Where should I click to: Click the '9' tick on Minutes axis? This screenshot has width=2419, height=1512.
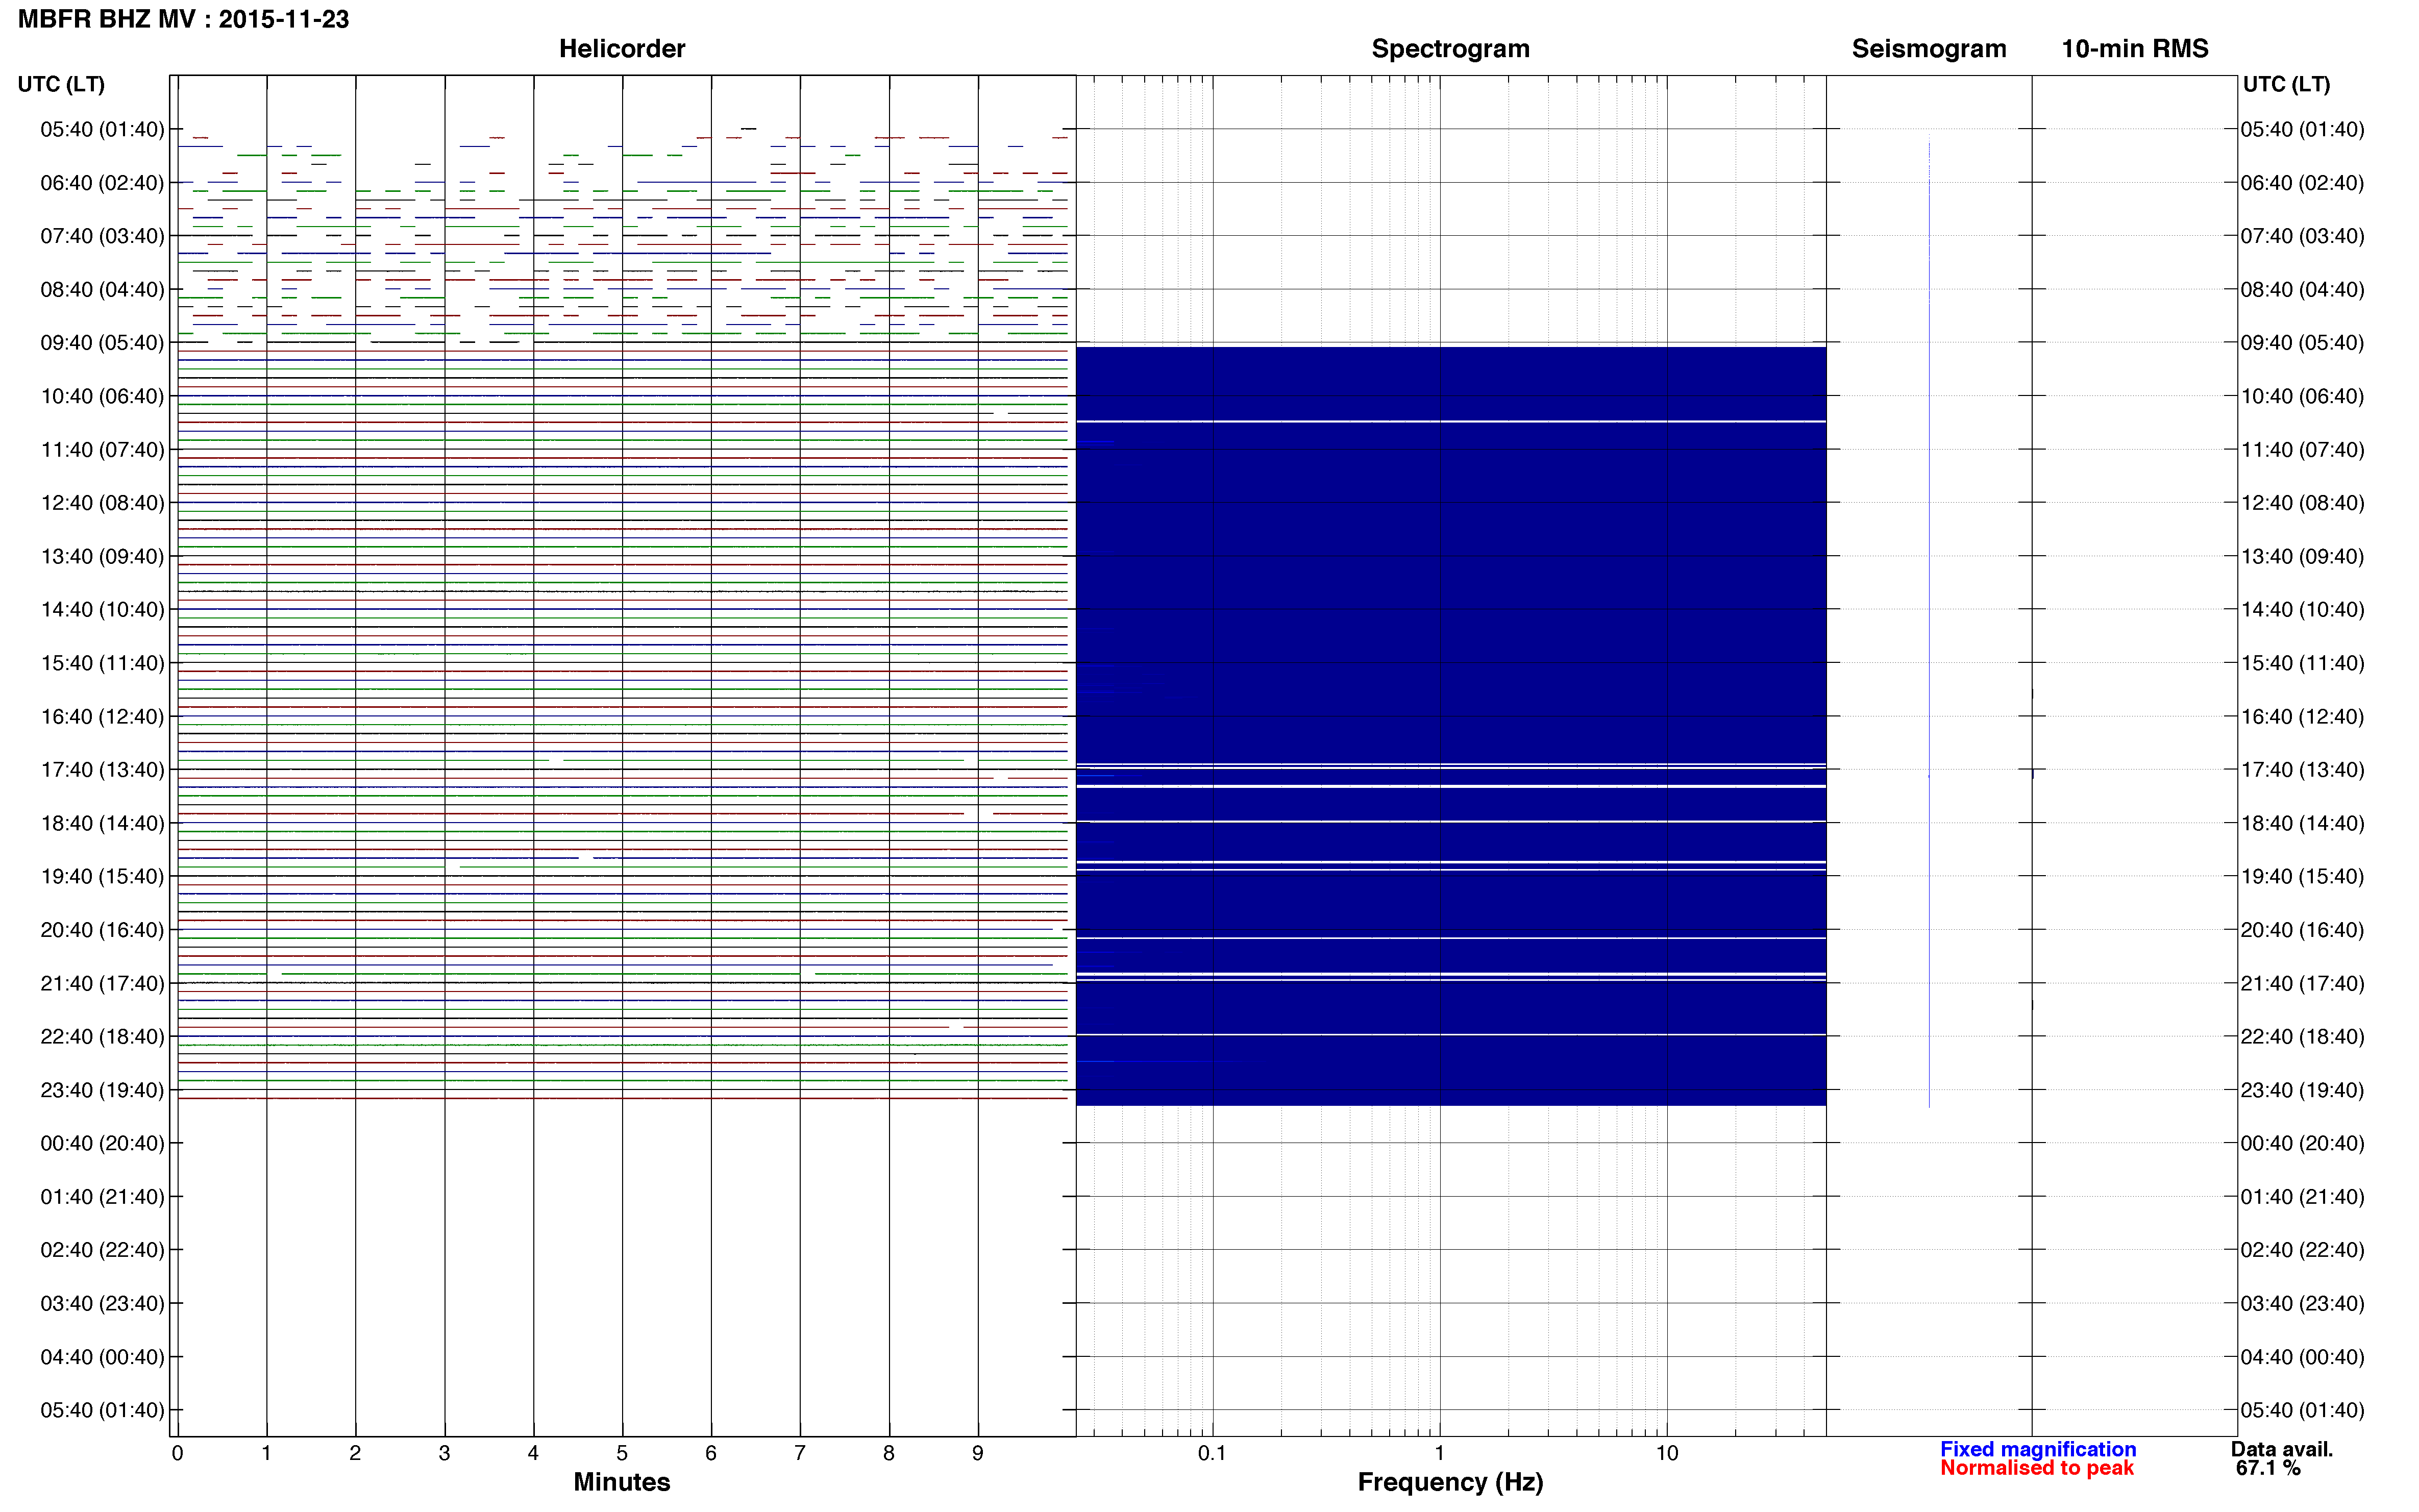[x=978, y=1453]
